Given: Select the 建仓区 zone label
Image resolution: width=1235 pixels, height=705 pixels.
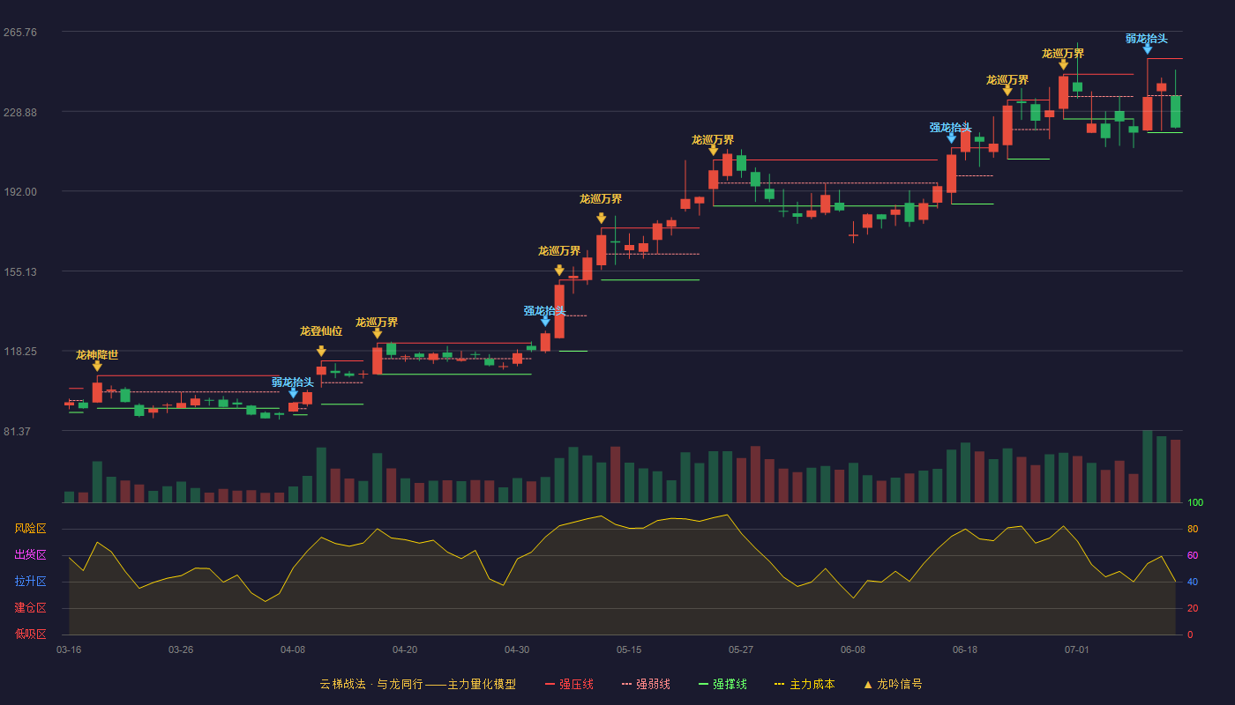Looking at the screenshot, I should (30, 608).
